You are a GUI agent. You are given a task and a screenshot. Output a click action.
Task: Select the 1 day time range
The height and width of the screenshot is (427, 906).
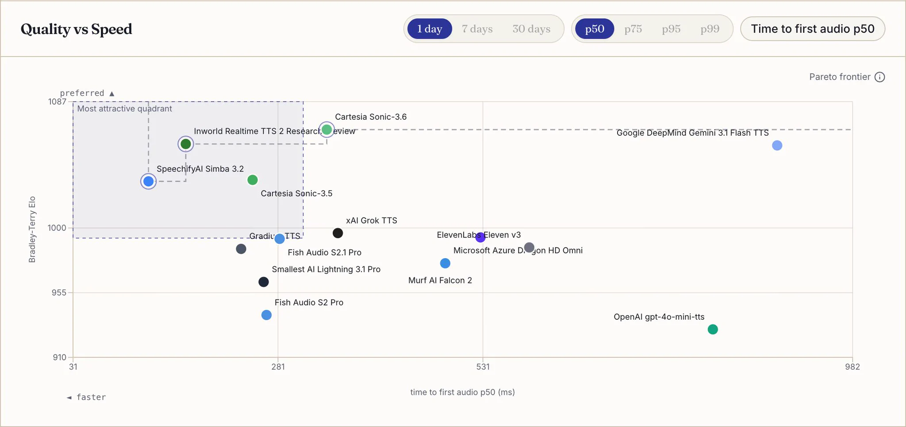pyautogui.click(x=430, y=29)
